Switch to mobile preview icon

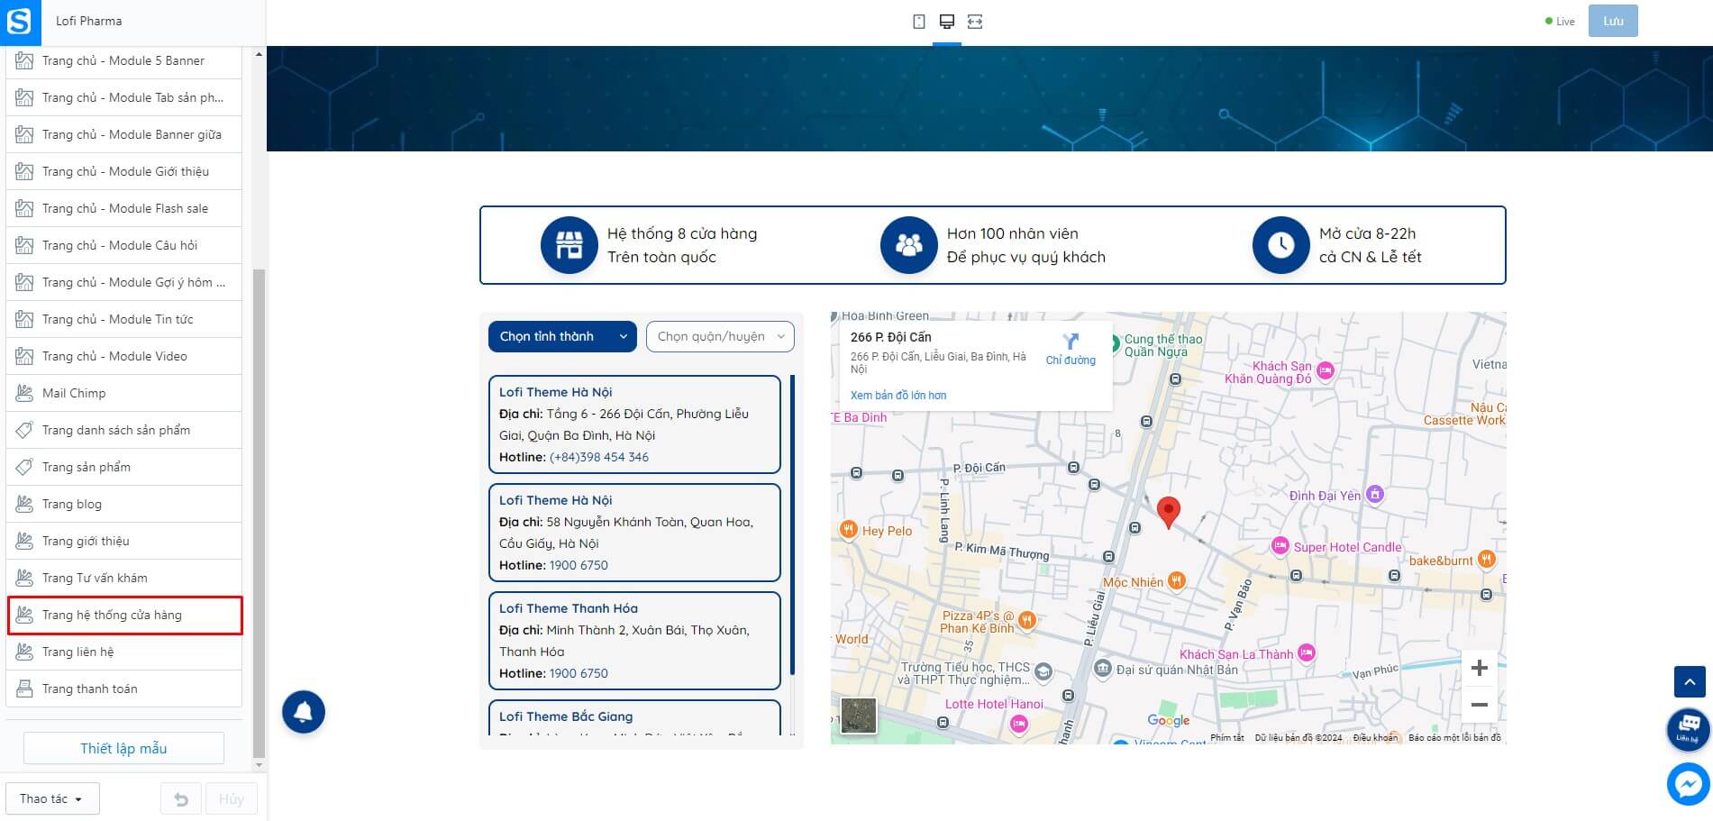tap(919, 22)
